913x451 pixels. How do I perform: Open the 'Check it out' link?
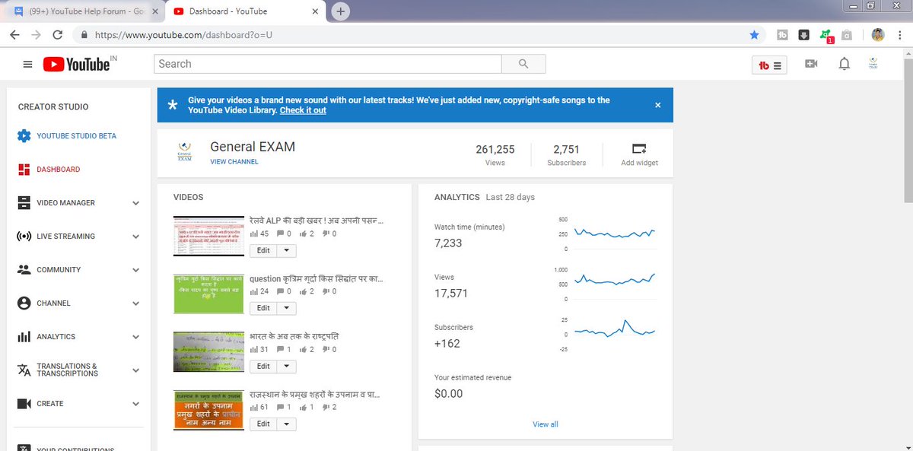coord(303,110)
